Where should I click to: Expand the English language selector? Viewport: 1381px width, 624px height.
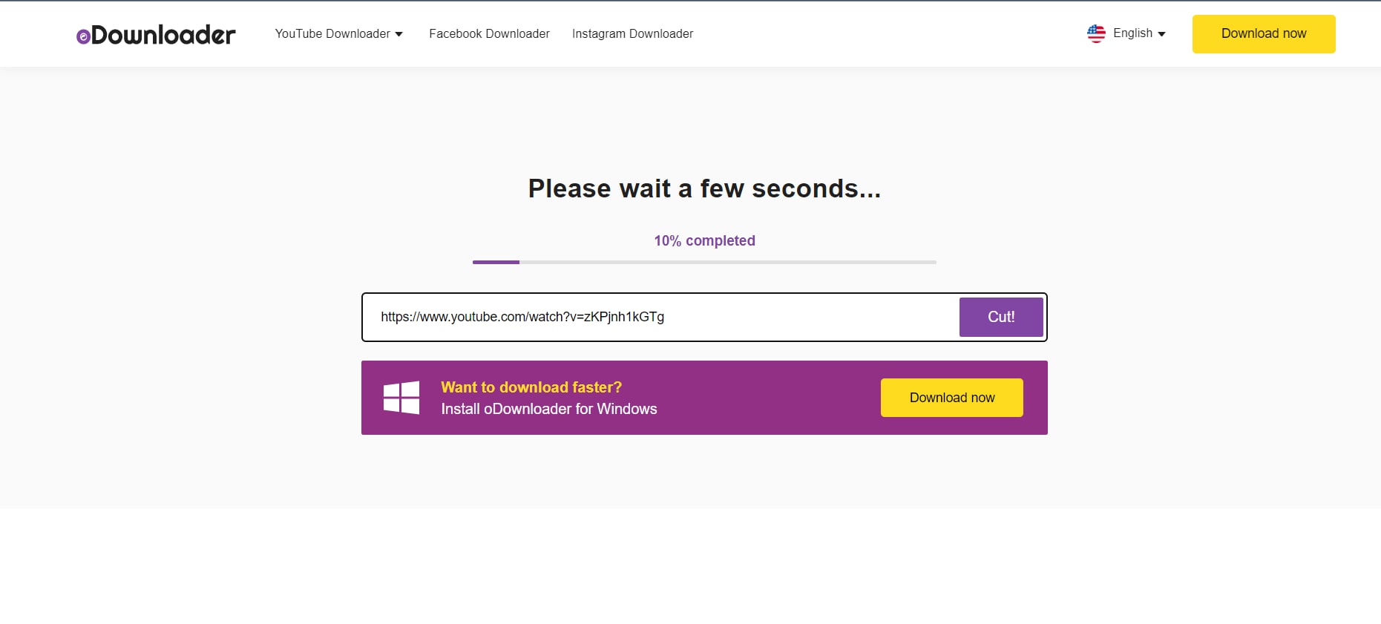(x=1126, y=33)
